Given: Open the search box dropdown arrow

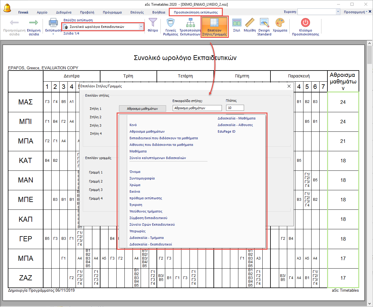Looking at the screenshot, I should point(338,12).
